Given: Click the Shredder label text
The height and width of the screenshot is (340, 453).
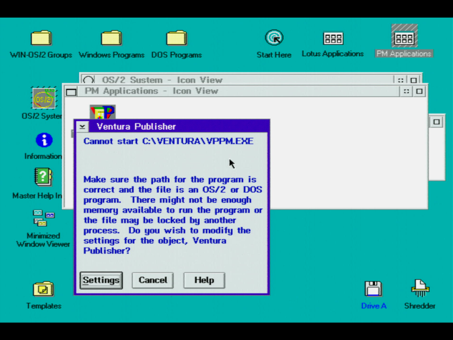Looking at the screenshot, I should click(x=420, y=306).
